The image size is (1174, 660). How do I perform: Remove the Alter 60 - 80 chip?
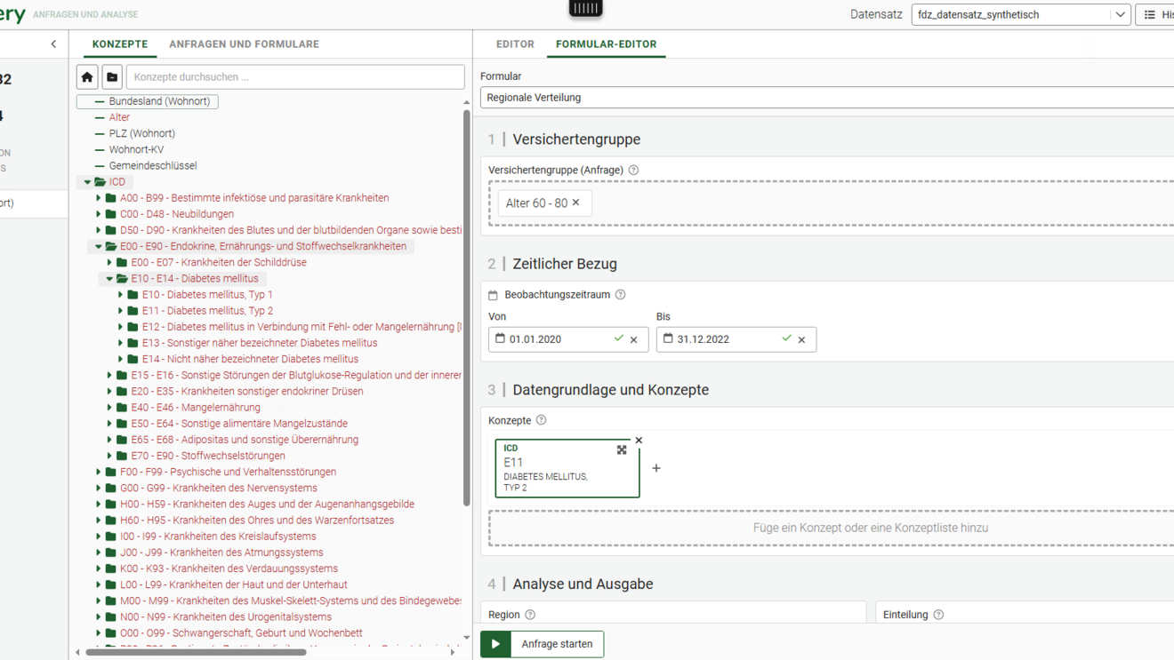(x=576, y=203)
